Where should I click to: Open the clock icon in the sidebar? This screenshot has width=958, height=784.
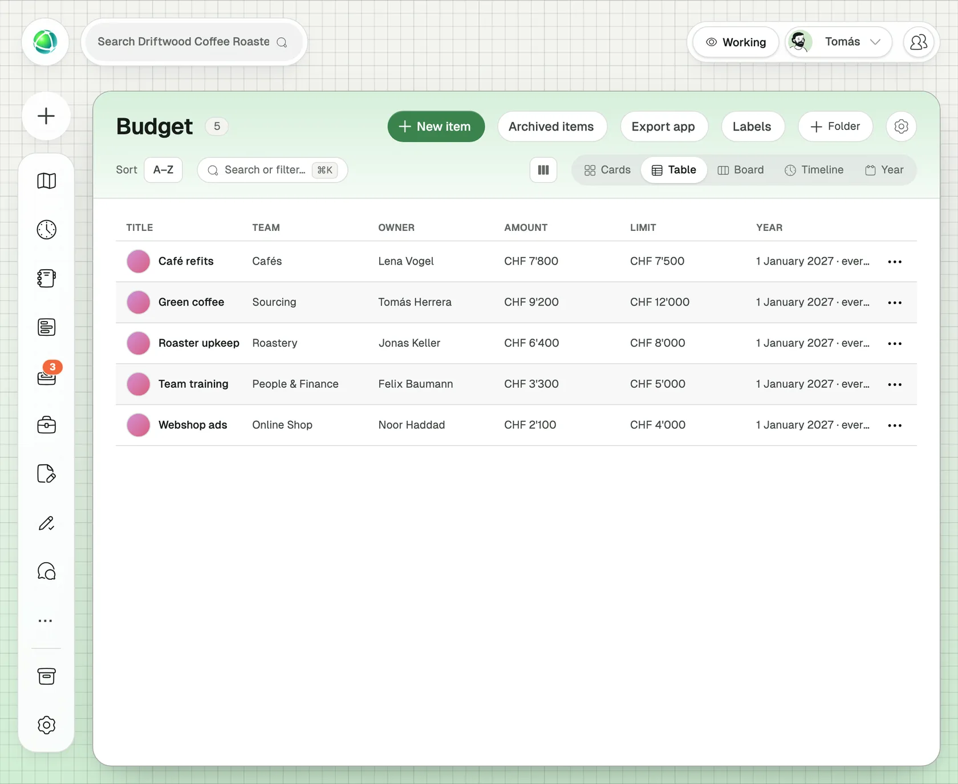pos(46,230)
